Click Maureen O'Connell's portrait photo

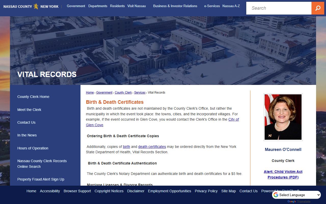(x=283, y=117)
